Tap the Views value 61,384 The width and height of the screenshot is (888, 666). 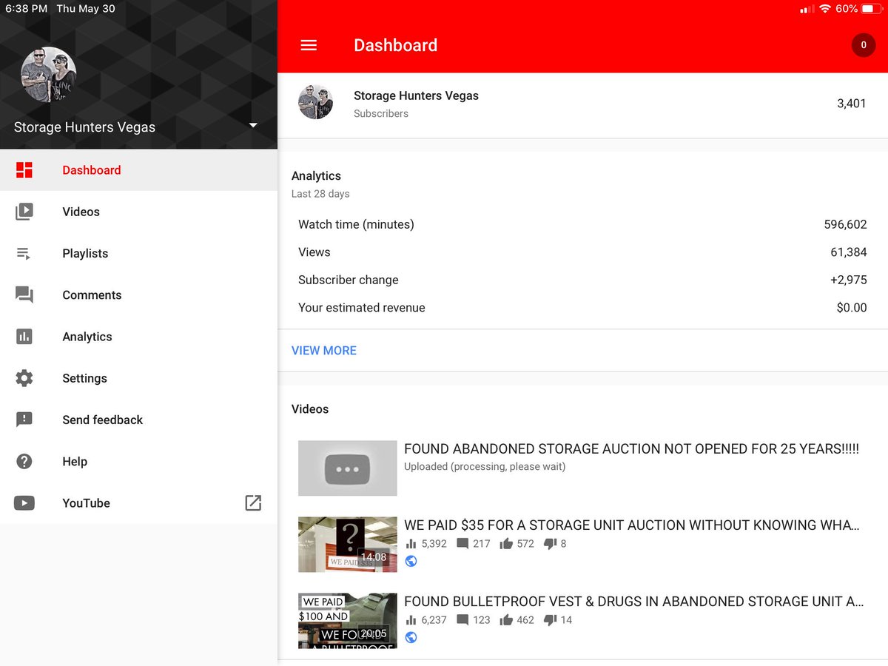point(849,252)
